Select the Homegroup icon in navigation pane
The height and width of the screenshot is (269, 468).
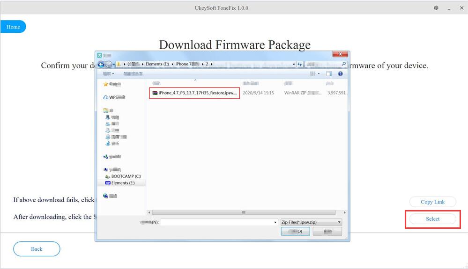pos(106,156)
